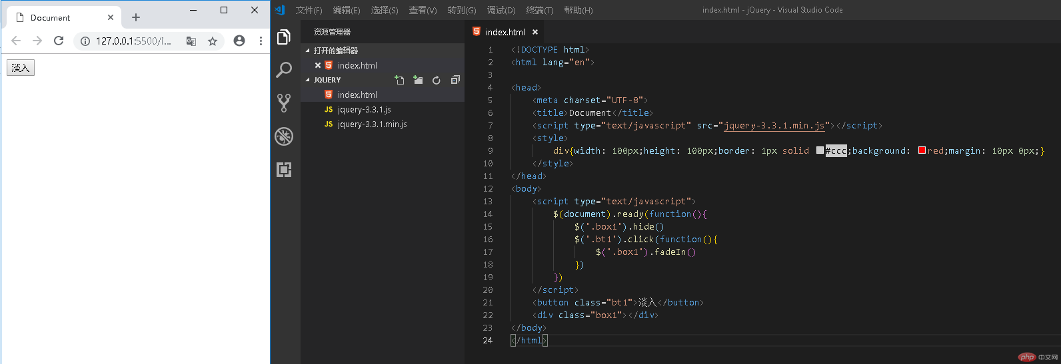This screenshot has width=1061, height=364.
Task: Close index.html in open editors list
Action: point(318,65)
